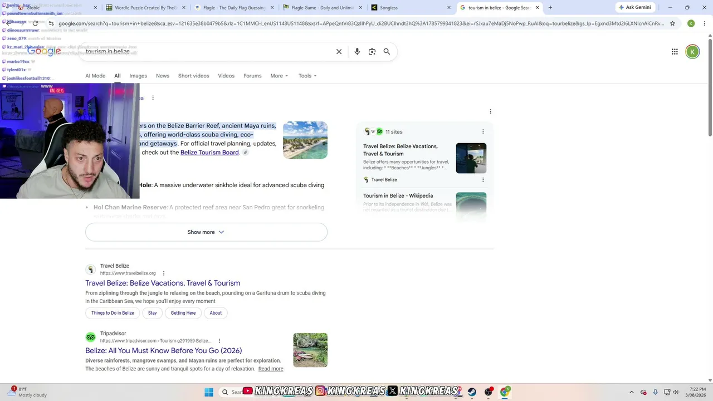The width and height of the screenshot is (713, 401).
Task: Open Google Chrome from the taskbar
Action: (x=505, y=392)
